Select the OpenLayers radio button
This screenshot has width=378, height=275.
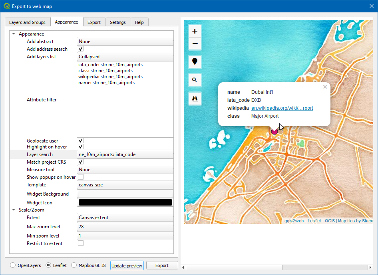(x=13, y=265)
